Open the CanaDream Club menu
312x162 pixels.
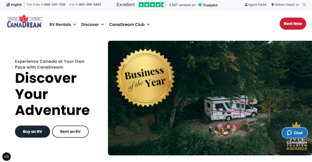[127, 24]
